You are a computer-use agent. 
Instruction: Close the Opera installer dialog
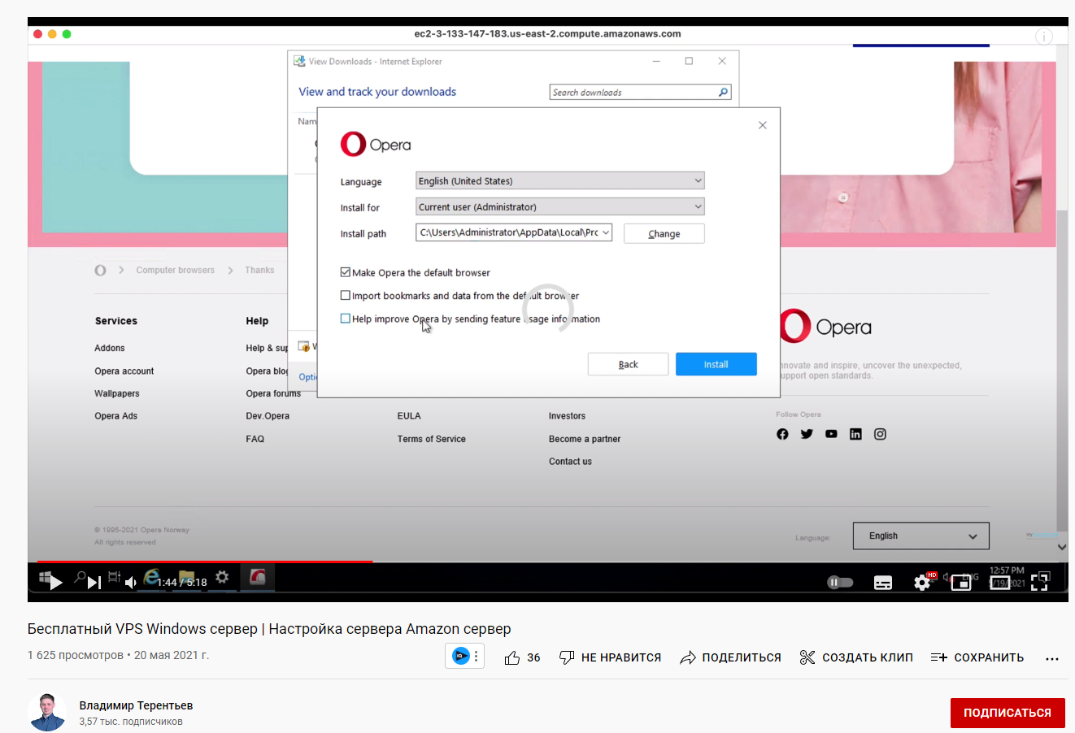tap(763, 125)
